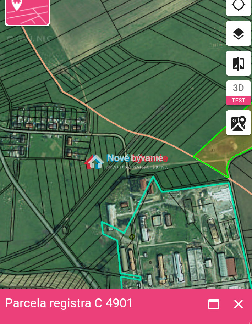Screen dimensions: 252x324
Task: Click the Nové bývanie watermark logo
Action: pos(126,162)
